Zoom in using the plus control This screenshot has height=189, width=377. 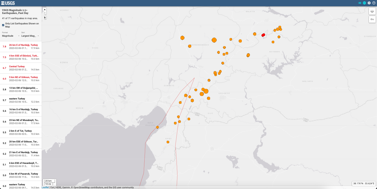click(45, 9)
